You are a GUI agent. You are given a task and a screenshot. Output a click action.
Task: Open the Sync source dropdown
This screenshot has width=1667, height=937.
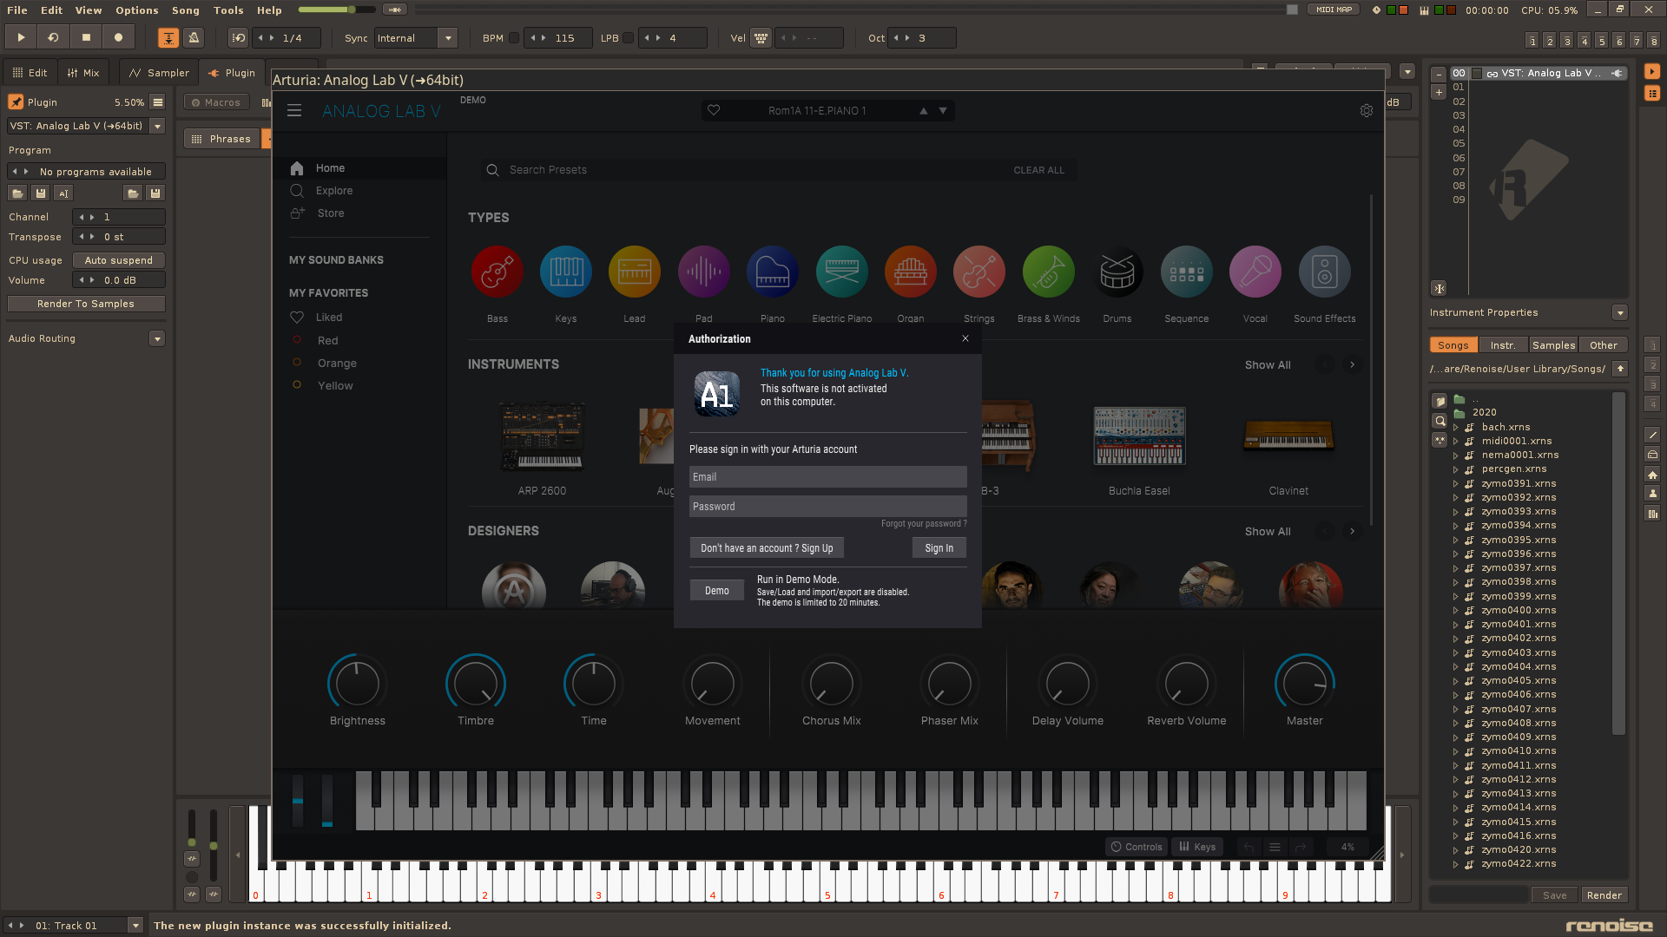click(448, 38)
